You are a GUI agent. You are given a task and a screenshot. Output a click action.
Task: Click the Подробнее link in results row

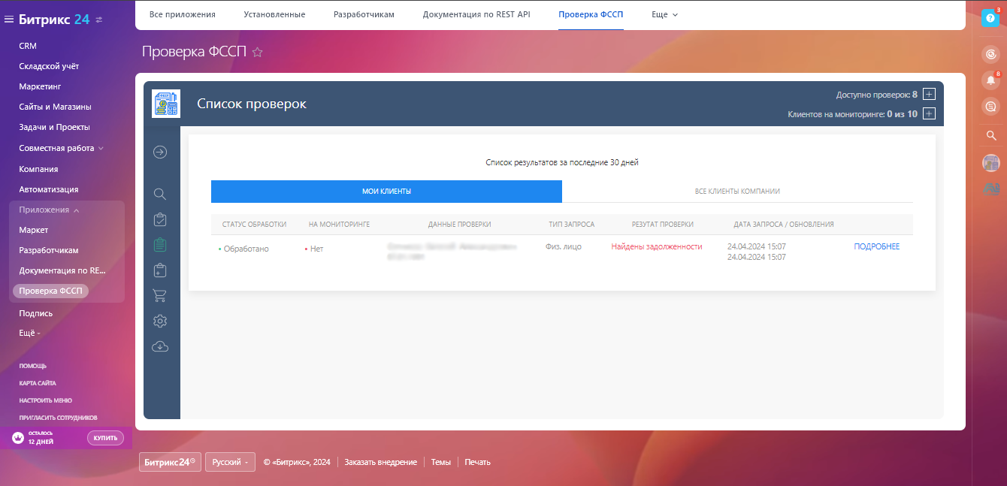876,247
